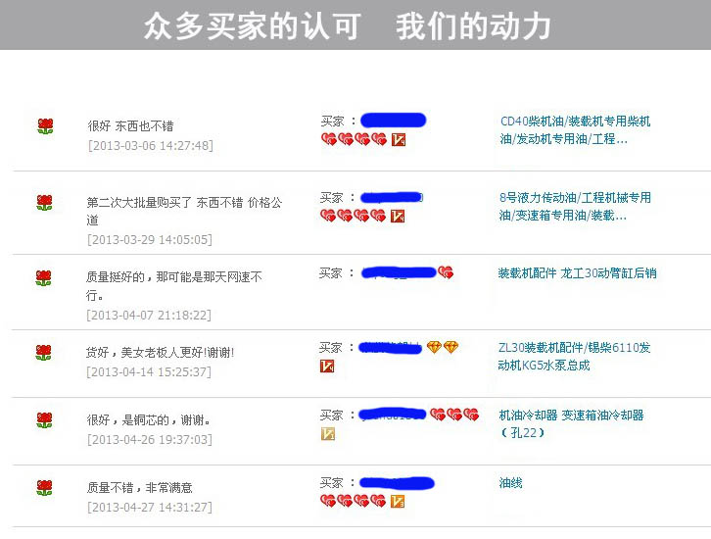Click the flower icon beside 质量不错,非常满意 review
The height and width of the screenshot is (539, 711).
(x=44, y=488)
